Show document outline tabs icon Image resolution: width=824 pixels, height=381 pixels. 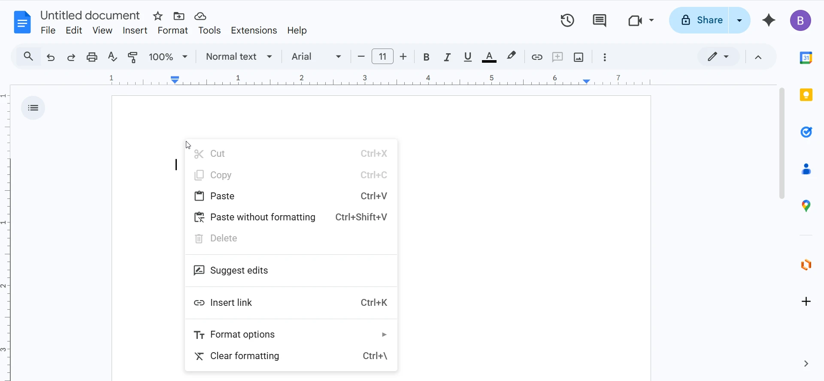pos(33,108)
